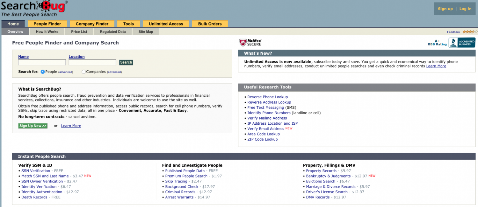This screenshot has width=478, height=207.
Task: Click the Location label link
Action: pyautogui.click(x=76, y=57)
